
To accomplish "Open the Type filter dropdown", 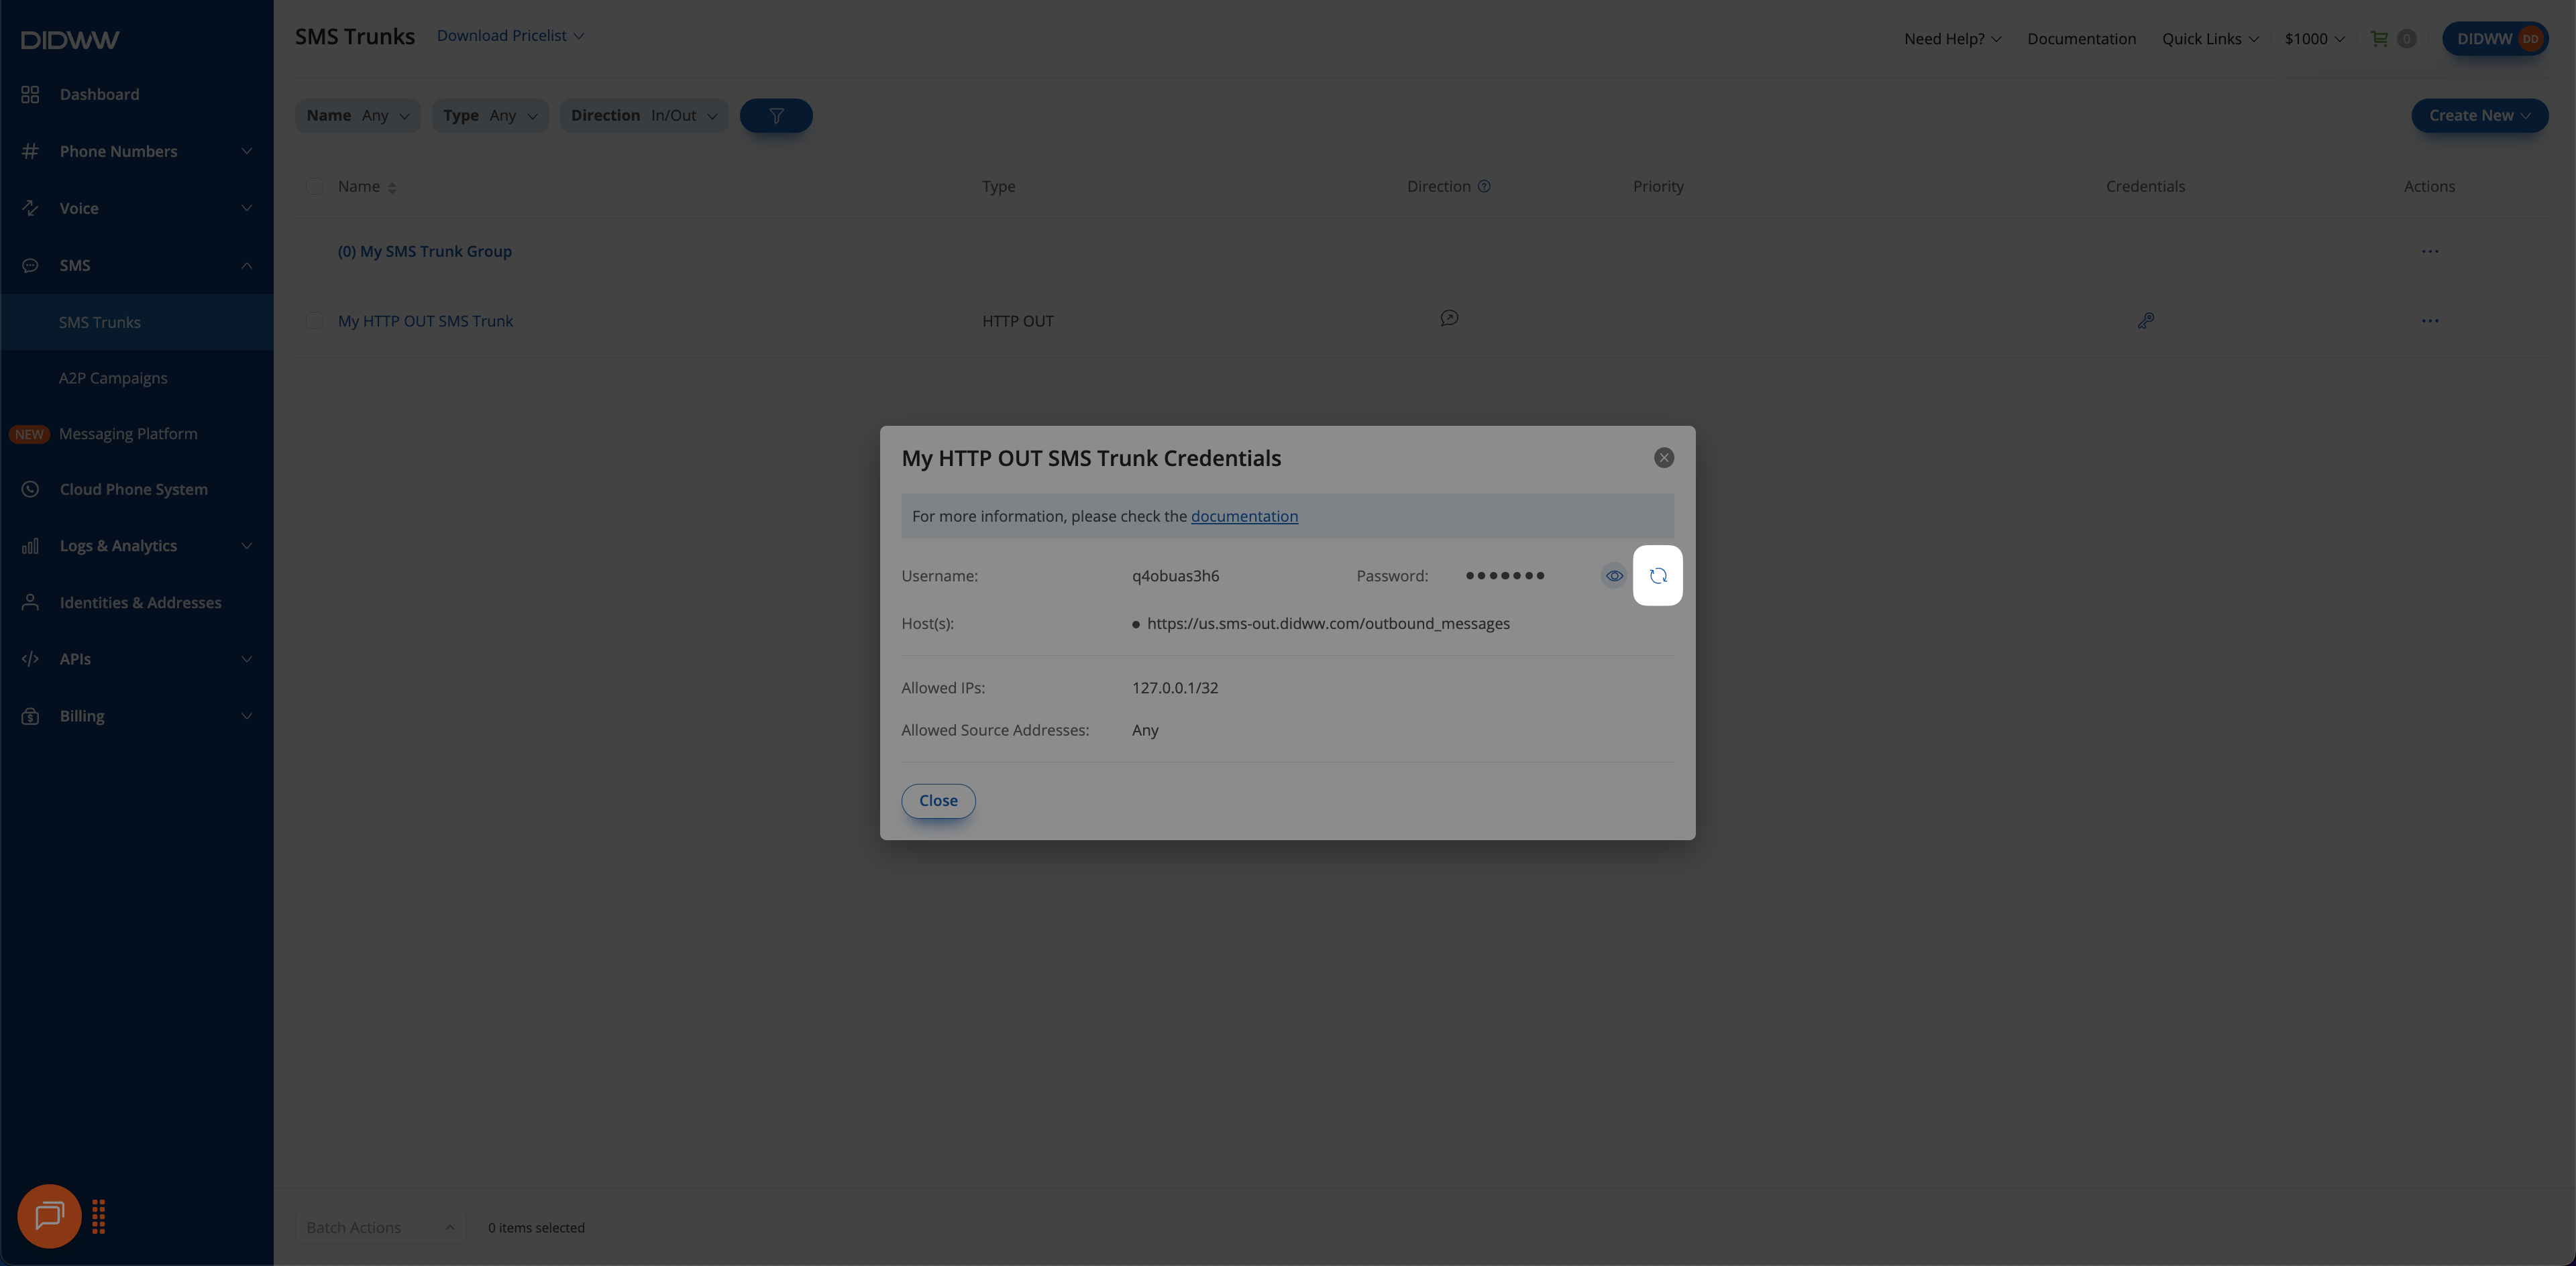I will pyautogui.click(x=490, y=116).
